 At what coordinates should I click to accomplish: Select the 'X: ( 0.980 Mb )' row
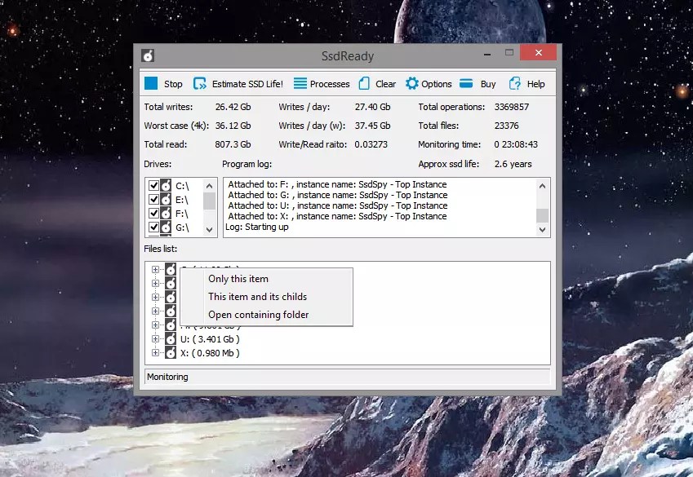tap(210, 353)
